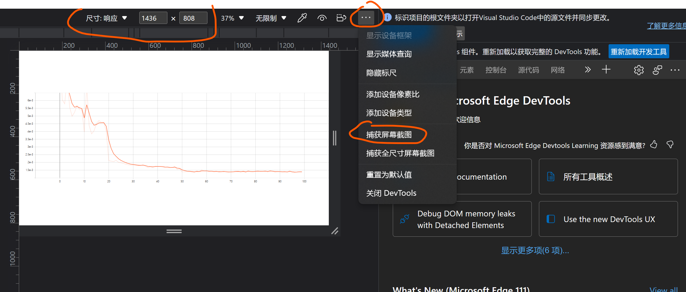Click the viewport height field 808
The width and height of the screenshot is (686, 292).
[x=193, y=18]
